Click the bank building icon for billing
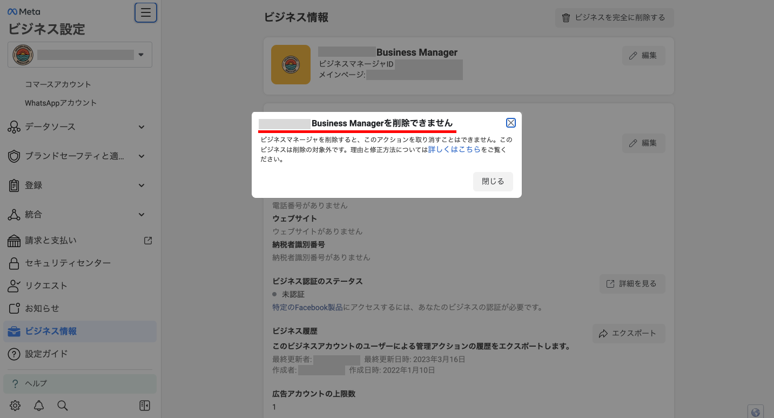The height and width of the screenshot is (418, 774). tap(14, 241)
